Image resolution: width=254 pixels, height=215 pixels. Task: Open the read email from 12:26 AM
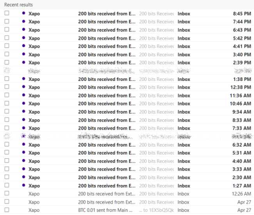(x=107, y=194)
